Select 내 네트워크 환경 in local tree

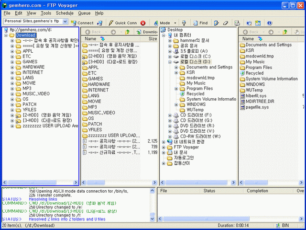point(189,142)
